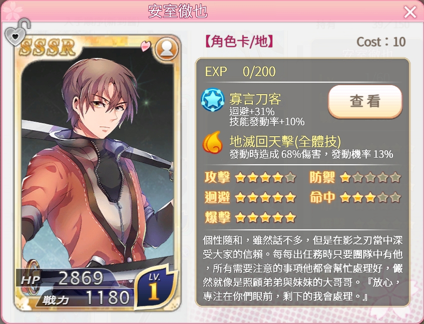Click the 查看 view button
This screenshot has height=324, width=424.
(x=365, y=102)
